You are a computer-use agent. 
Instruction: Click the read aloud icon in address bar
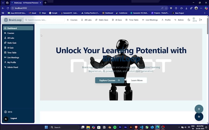pyautogui.click(x=162, y=8)
